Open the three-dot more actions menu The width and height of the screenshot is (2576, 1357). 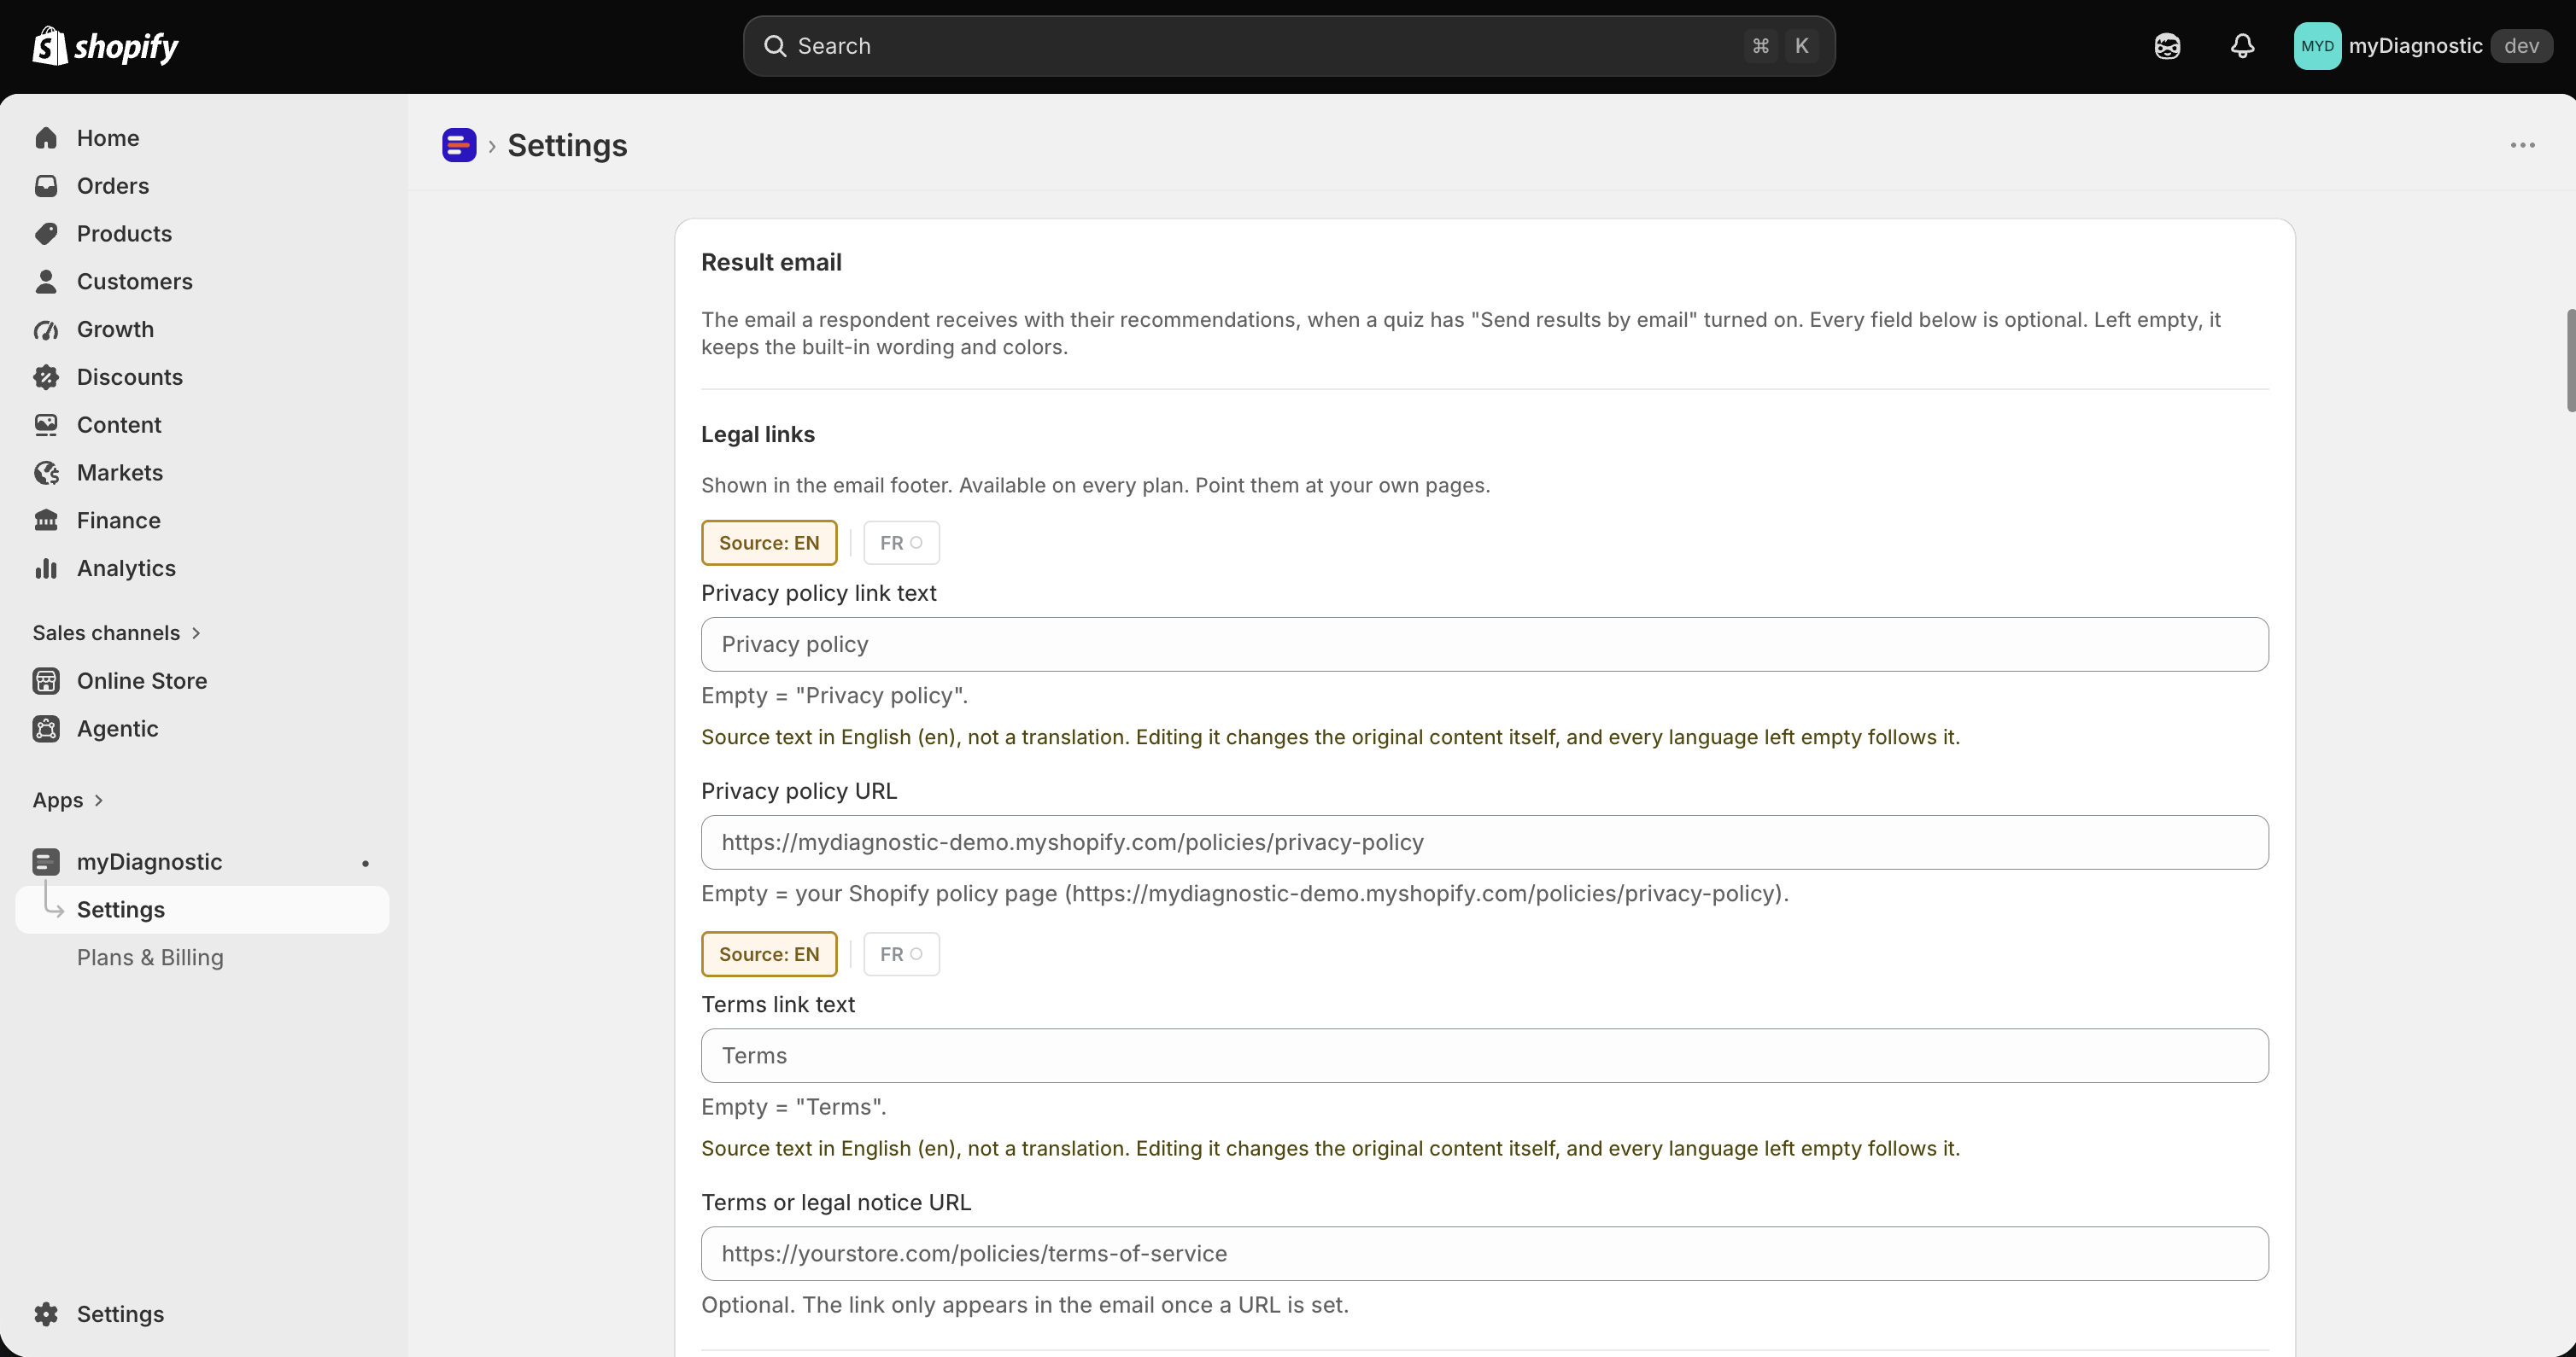tap(2523, 146)
